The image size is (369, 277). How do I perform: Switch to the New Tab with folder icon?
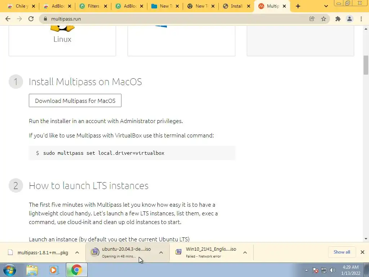coord(163,6)
